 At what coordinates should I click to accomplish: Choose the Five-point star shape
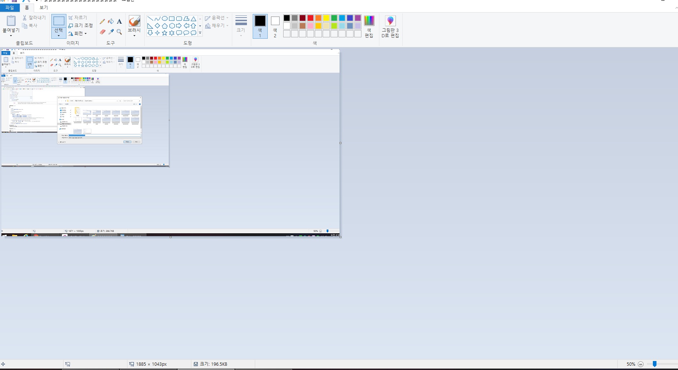click(164, 33)
